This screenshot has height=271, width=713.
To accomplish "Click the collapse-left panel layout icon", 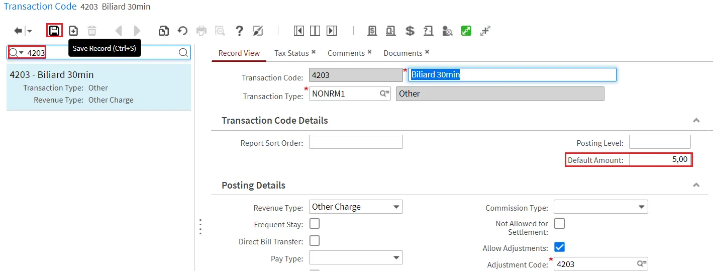I will pos(299,31).
